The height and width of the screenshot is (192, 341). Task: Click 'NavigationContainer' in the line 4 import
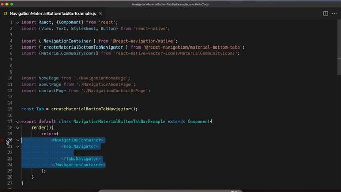click(67, 41)
